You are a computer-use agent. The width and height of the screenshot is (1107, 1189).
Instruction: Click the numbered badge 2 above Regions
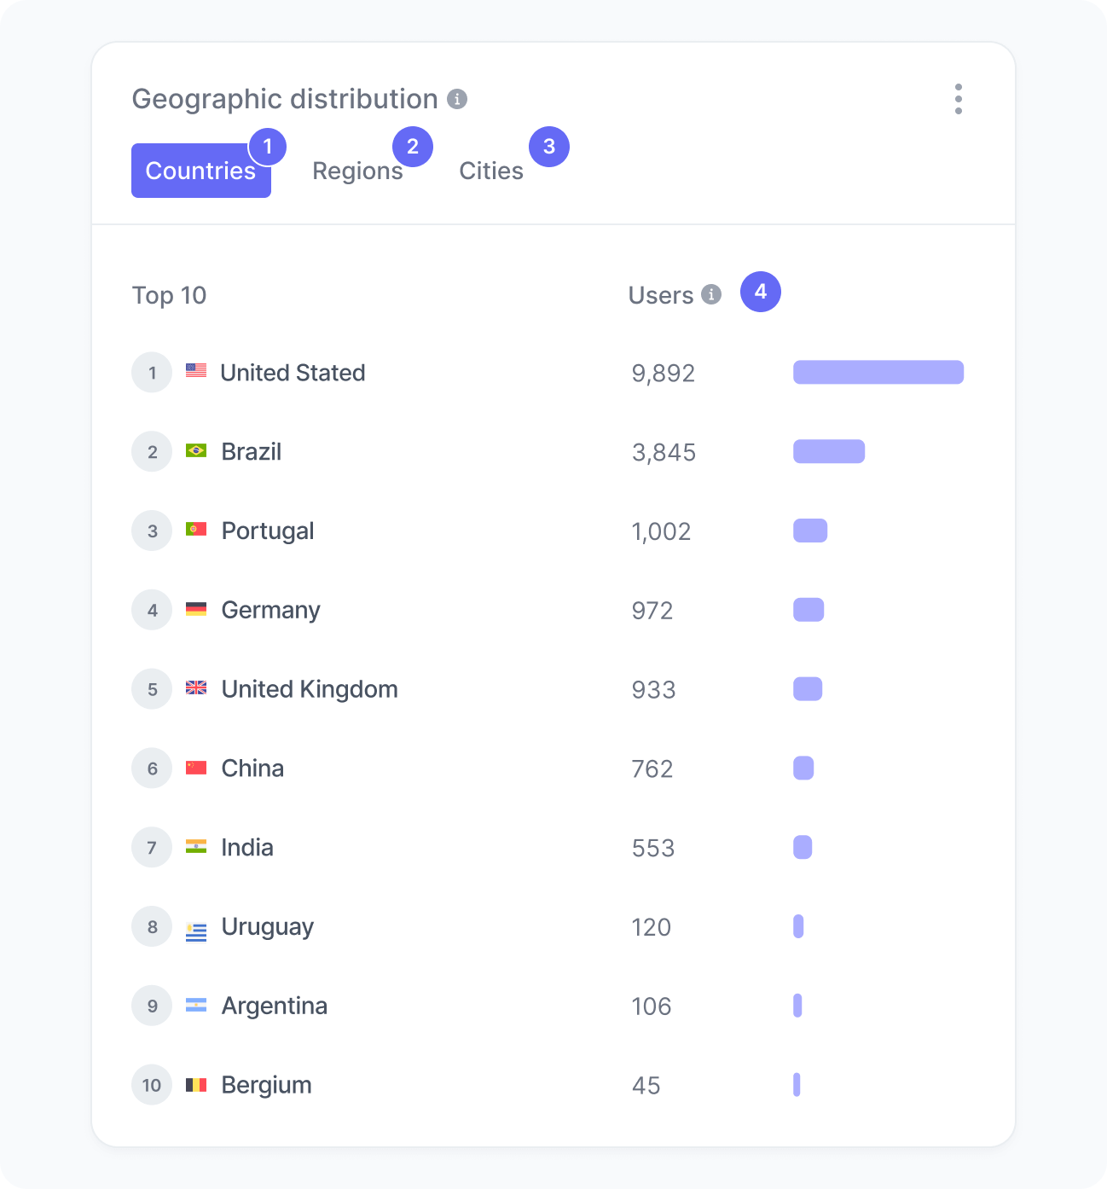pos(413,146)
